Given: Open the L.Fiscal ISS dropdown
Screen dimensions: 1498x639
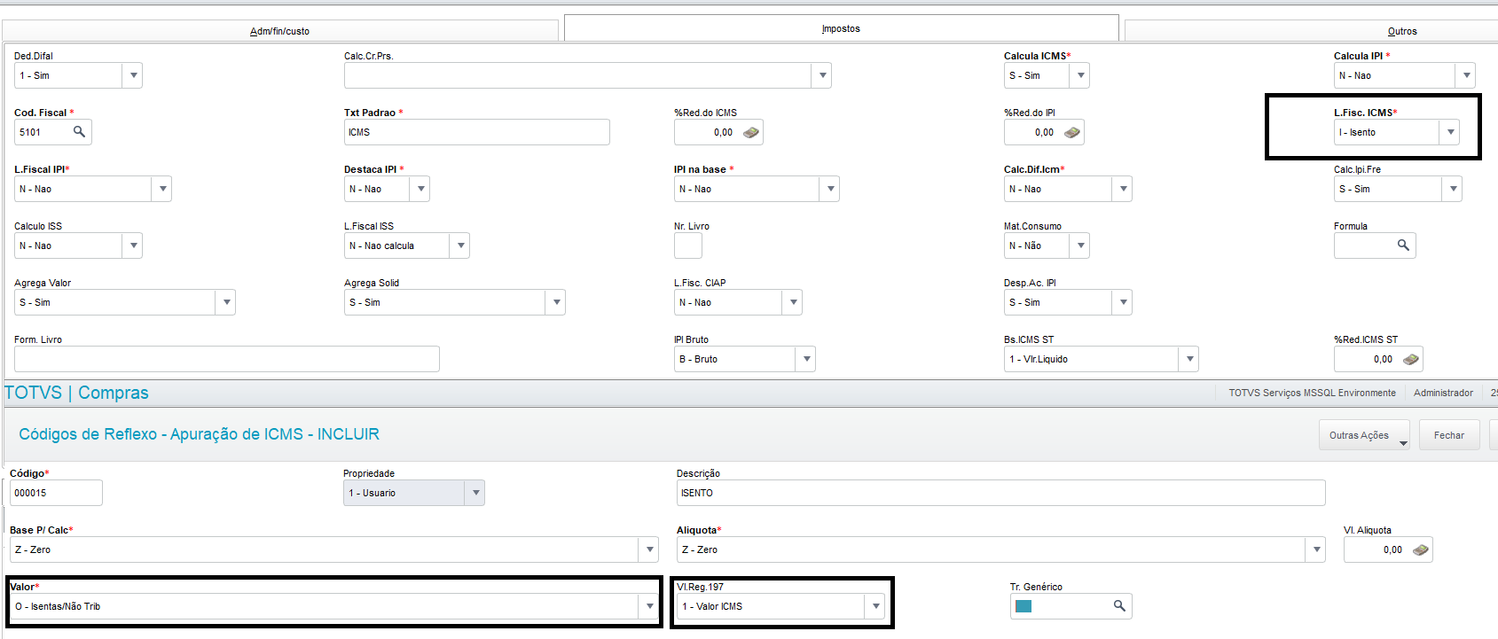Looking at the screenshot, I should (459, 245).
